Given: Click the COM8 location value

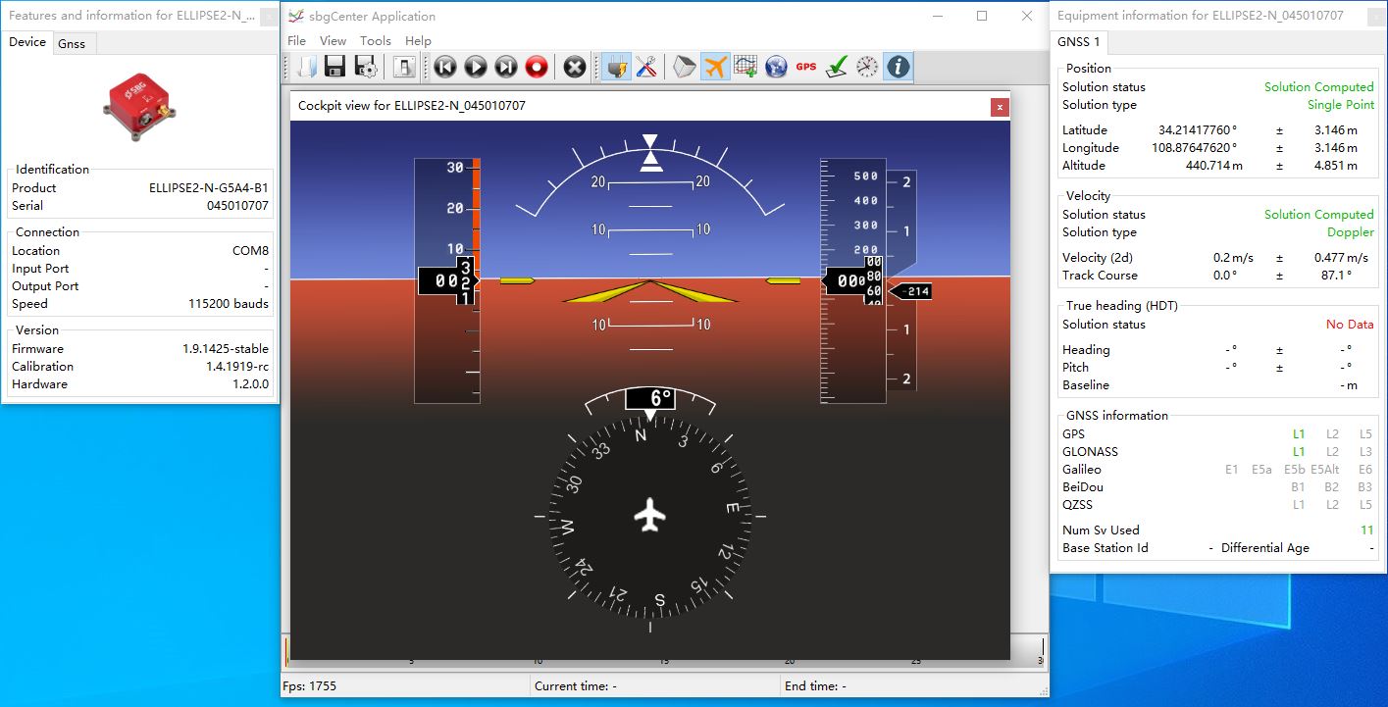Looking at the screenshot, I should coord(250,251).
